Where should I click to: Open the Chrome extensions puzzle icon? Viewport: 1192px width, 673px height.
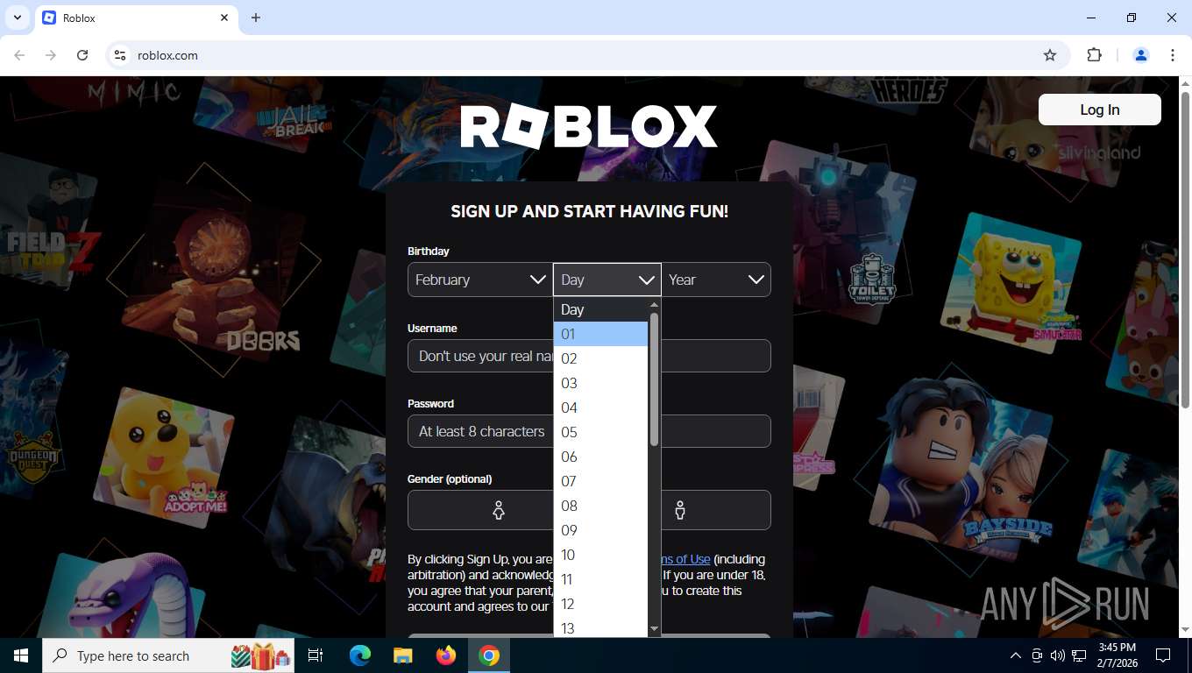pos(1094,55)
